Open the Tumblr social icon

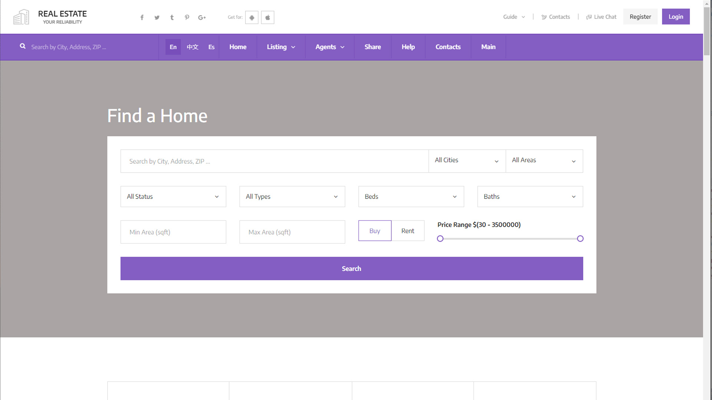(172, 17)
